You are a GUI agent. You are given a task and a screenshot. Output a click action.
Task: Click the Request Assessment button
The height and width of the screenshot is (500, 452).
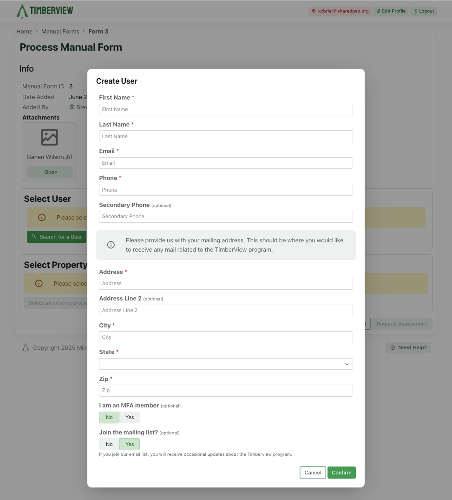click(x=402, y=324)
